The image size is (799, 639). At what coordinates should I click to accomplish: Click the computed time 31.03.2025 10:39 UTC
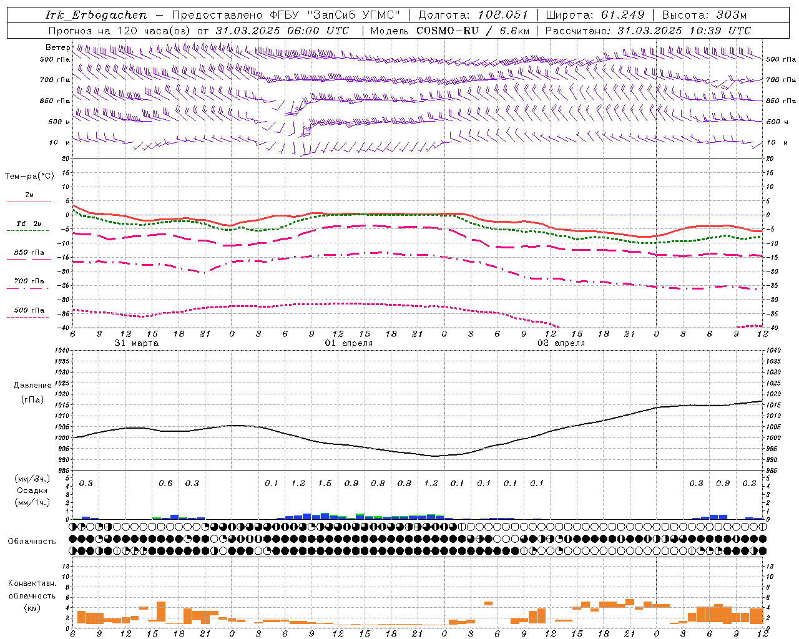click(684, 31)
